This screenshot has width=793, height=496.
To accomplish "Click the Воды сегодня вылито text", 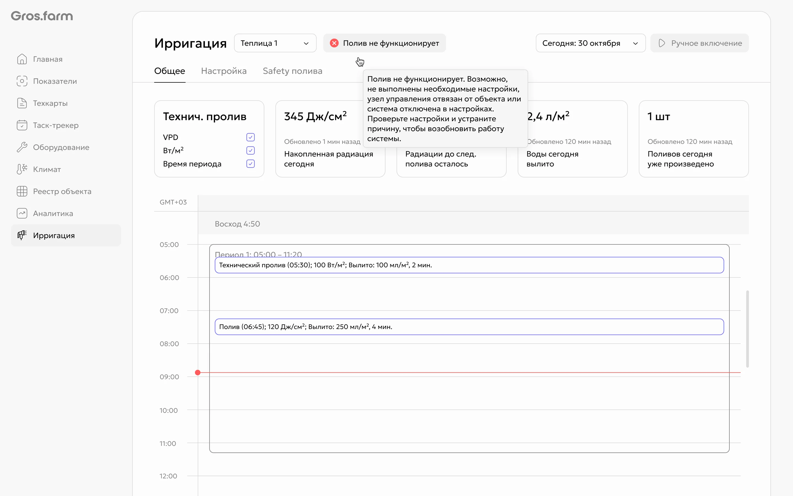I will (552, 159).
